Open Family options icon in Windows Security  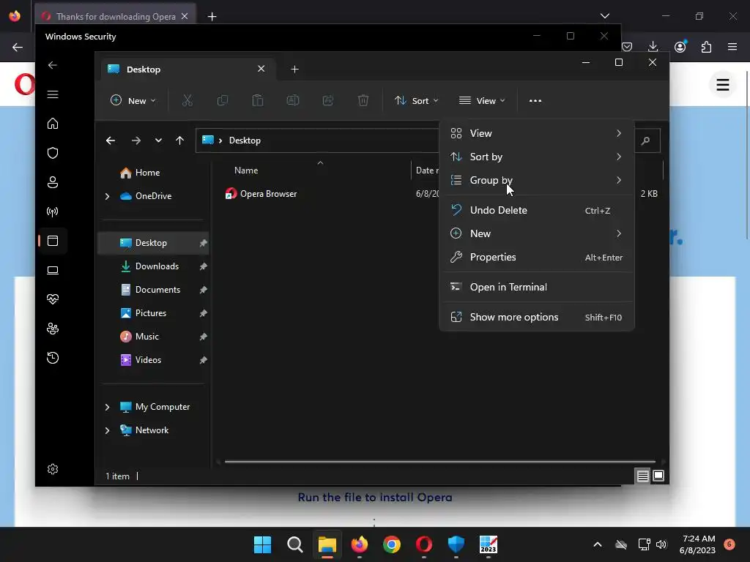click(53, 329)
